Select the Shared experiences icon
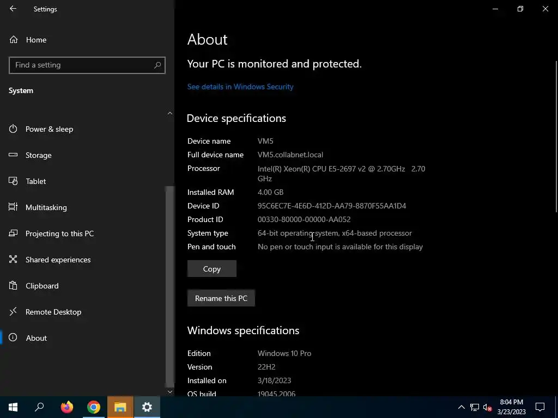The image size is (558, 418). tap(13, 259)
